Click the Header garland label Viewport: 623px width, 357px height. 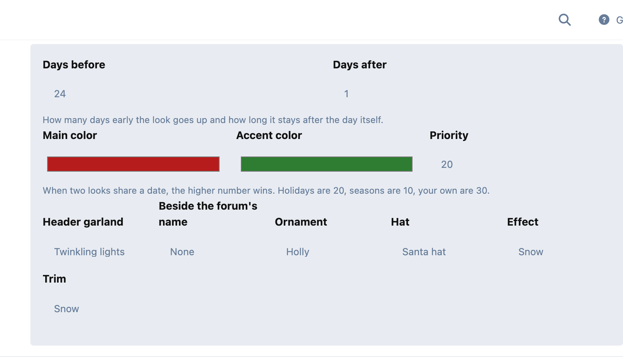click(83, 222)
